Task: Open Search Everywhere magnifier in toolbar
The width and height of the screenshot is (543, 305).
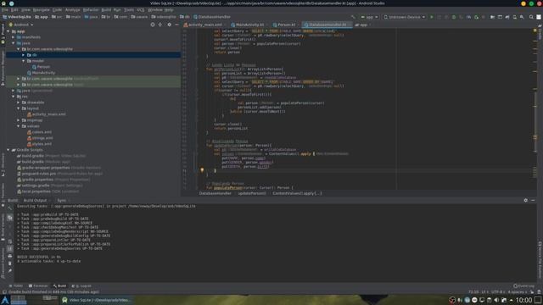Action: 531,17
